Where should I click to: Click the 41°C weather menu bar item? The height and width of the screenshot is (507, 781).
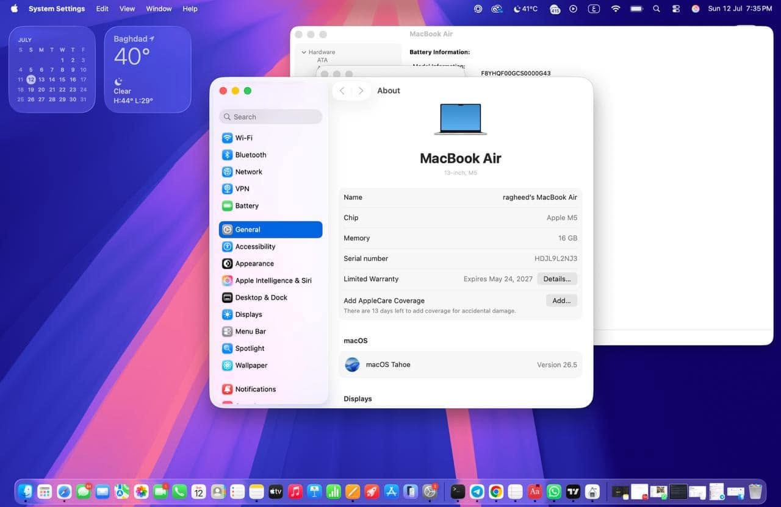tap(526, 9)
